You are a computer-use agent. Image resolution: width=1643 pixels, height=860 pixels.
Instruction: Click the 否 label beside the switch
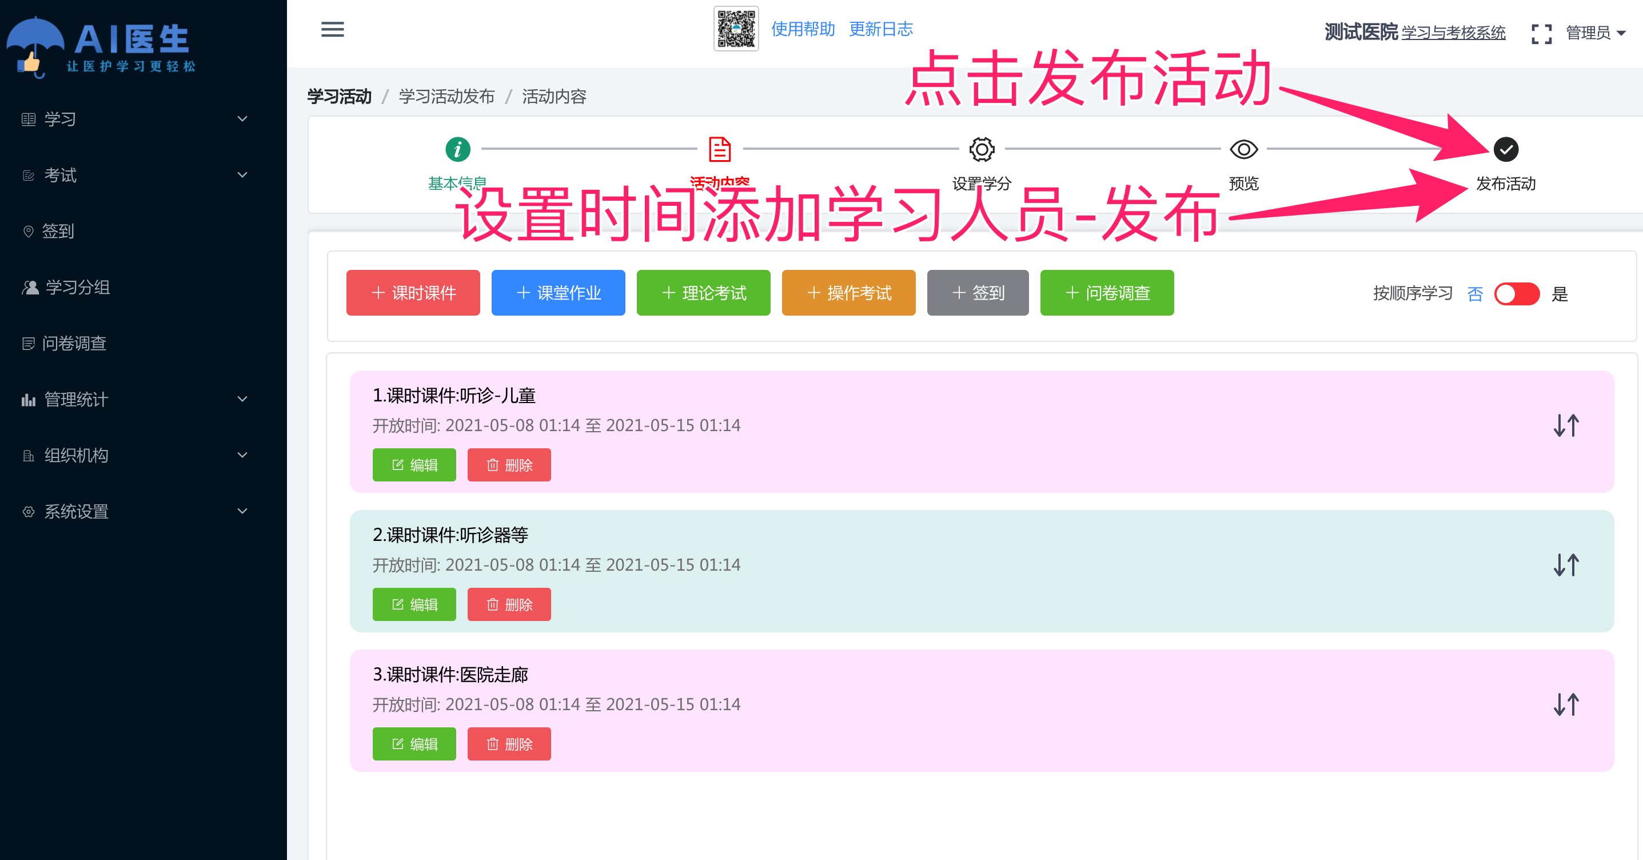[x=1474, y=294]
